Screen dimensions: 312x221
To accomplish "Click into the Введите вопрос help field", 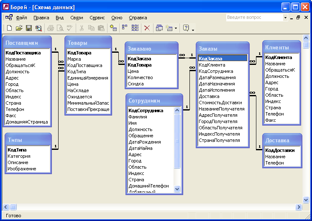I will tap(255, 18).
